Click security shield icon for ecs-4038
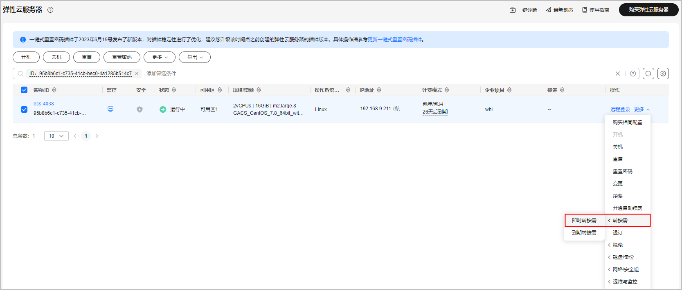This screenshot has height=290, width=682. point(140,109)
